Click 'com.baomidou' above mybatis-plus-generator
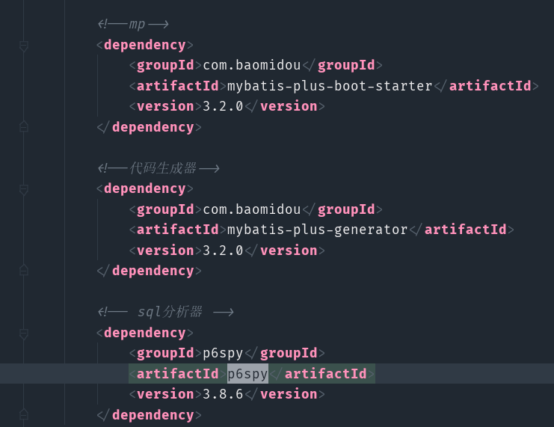 coord(252,209)
